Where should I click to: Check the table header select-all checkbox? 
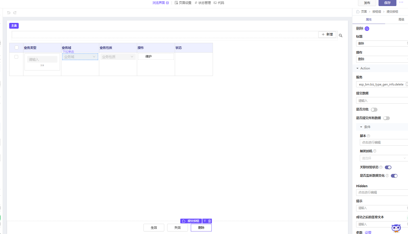tap(17, 48)
